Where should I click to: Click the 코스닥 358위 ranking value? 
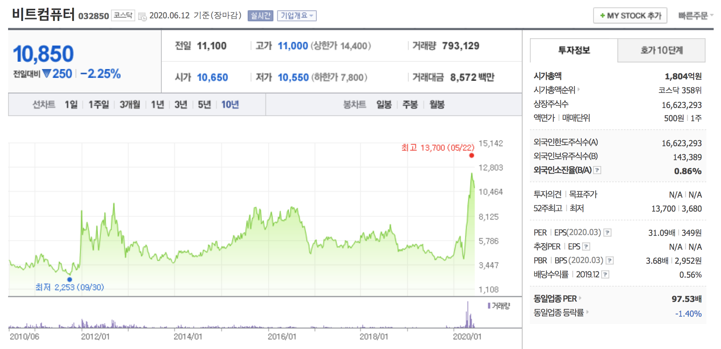pos(680,90)
